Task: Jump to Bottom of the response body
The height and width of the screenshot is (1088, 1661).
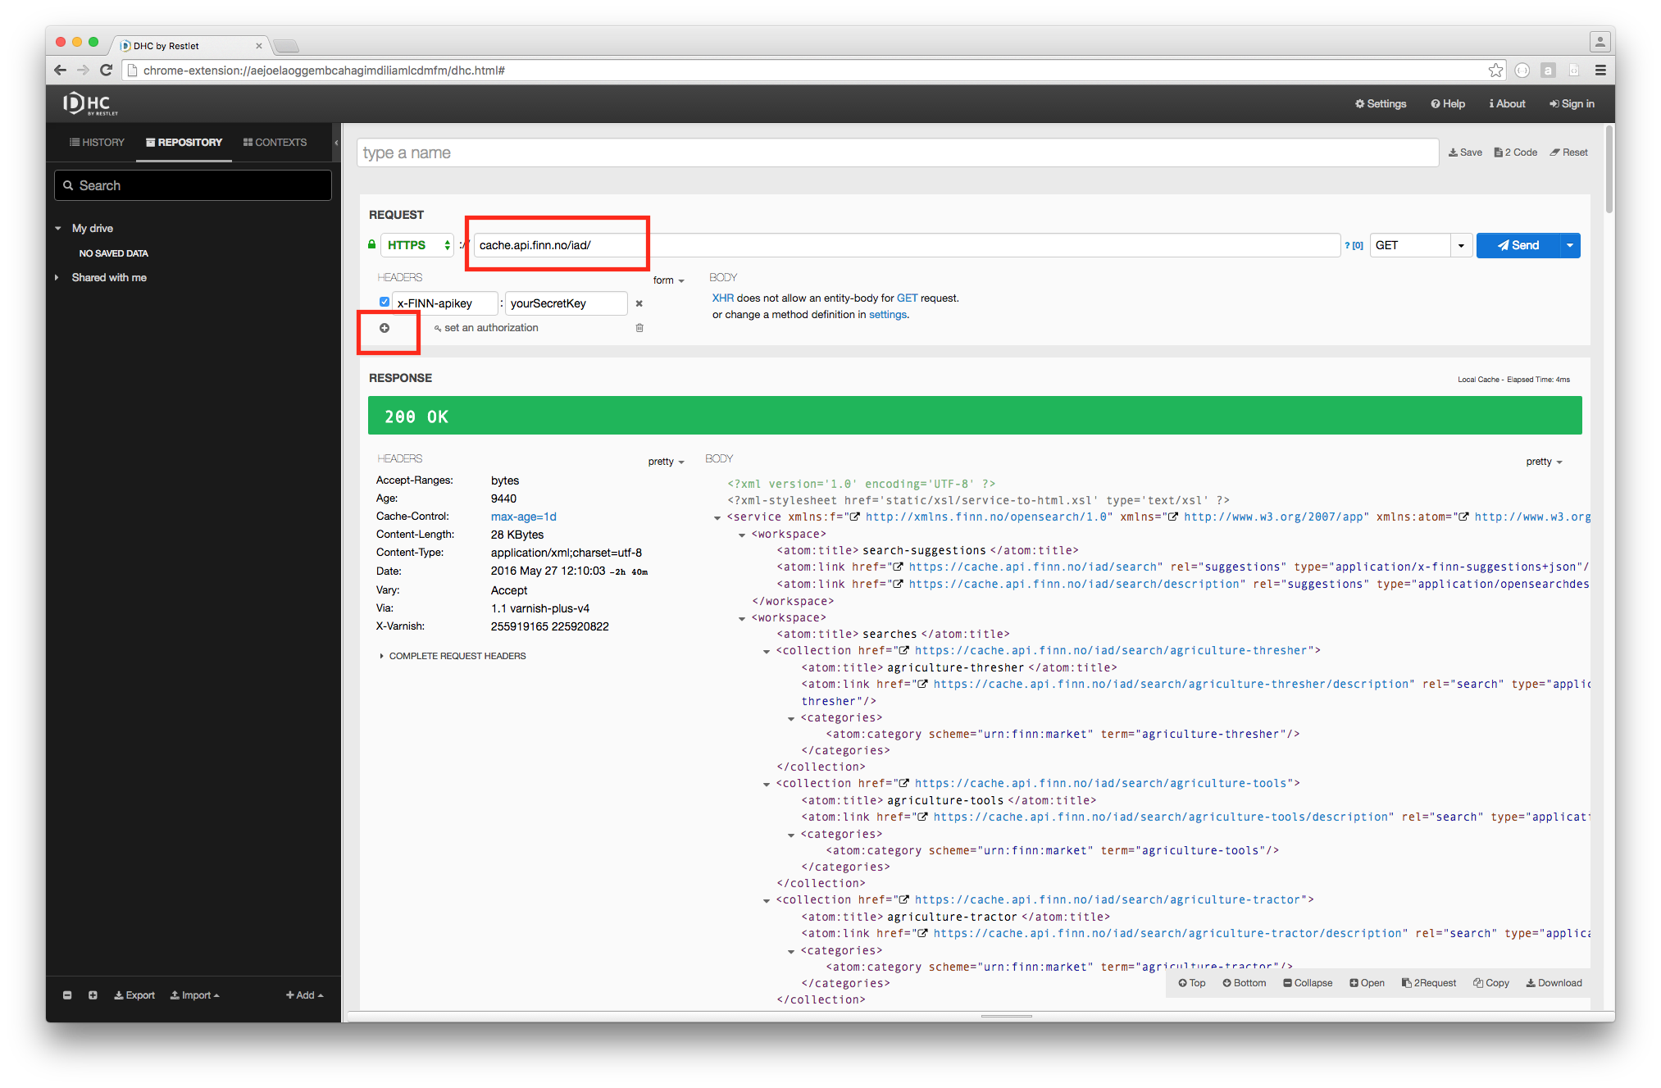Action: click(x=1245, y=983)
